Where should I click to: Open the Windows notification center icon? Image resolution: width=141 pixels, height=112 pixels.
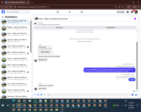tap(137, 105)
